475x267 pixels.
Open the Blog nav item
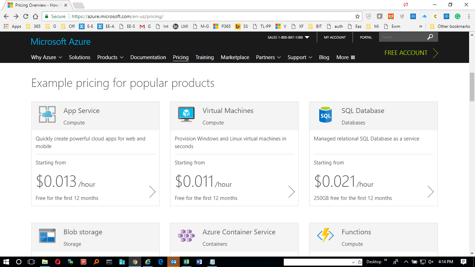(x=324, y=57)
